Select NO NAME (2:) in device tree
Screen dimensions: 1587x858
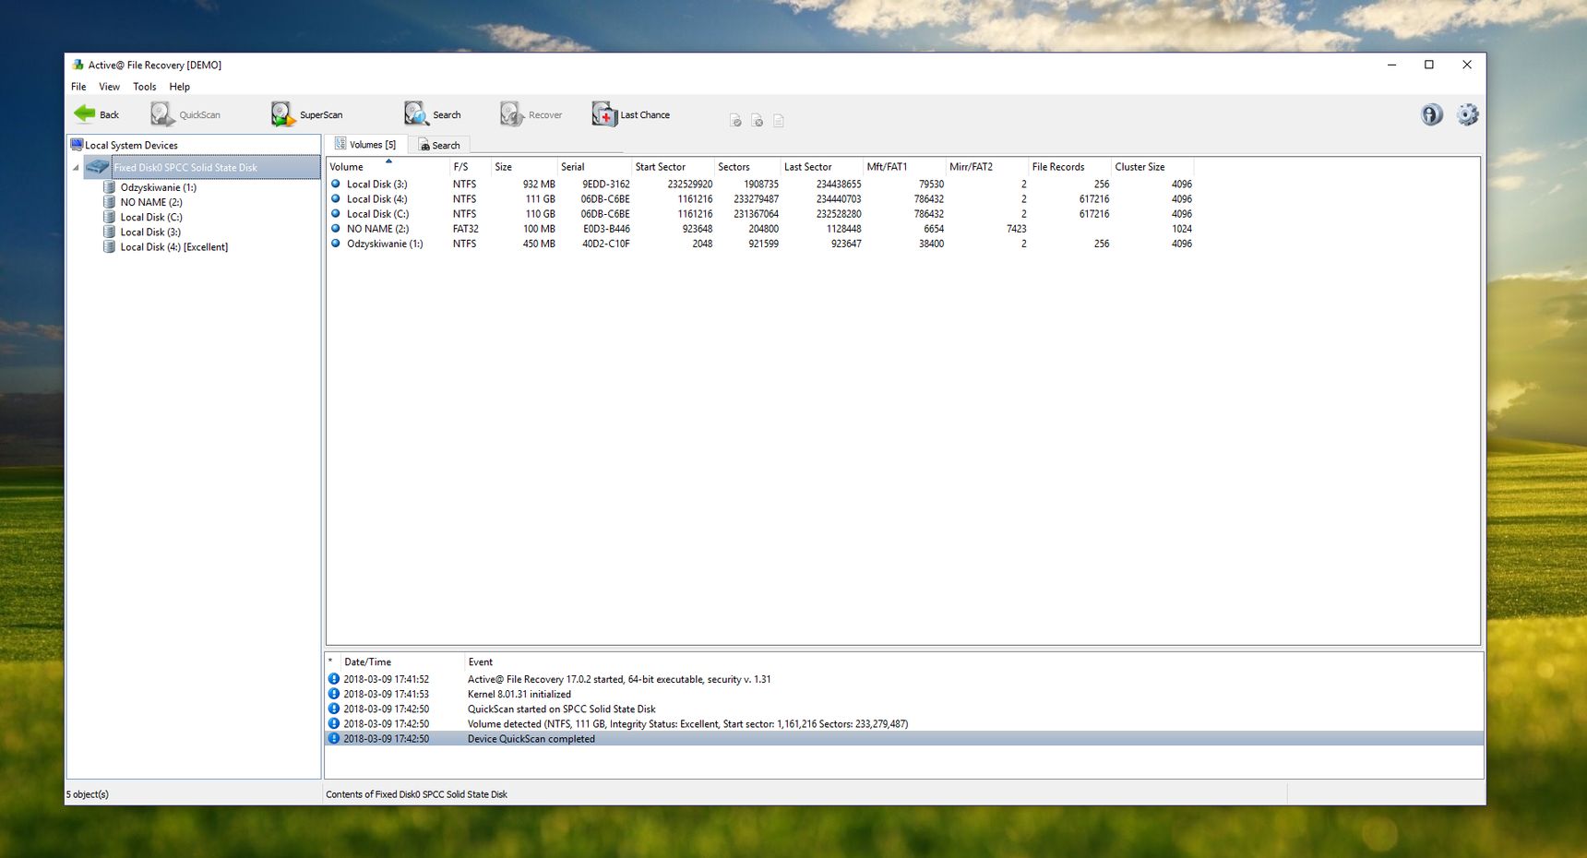click(x=151, y=202)
